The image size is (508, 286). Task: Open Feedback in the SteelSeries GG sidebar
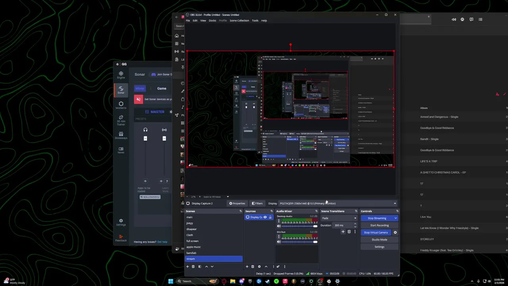point(121,238)
